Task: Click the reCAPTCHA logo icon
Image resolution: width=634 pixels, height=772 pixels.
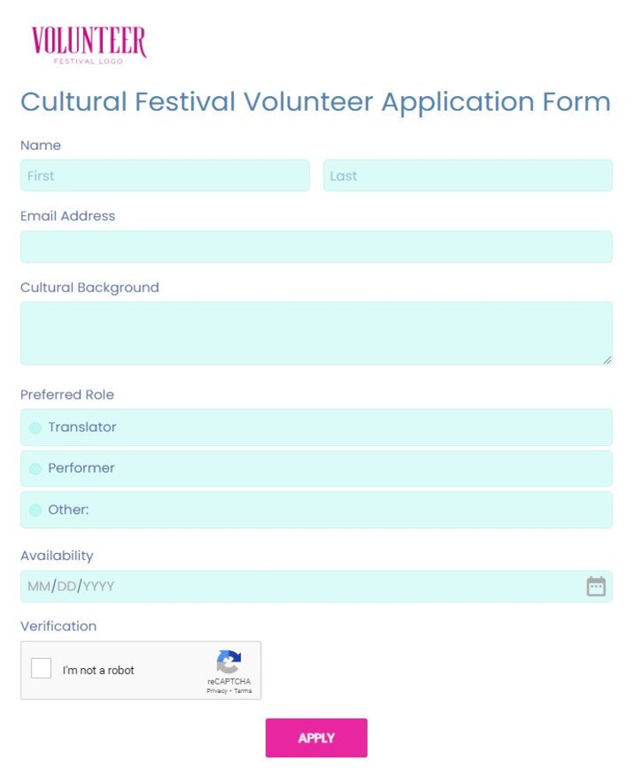Action: pos(228,660)
